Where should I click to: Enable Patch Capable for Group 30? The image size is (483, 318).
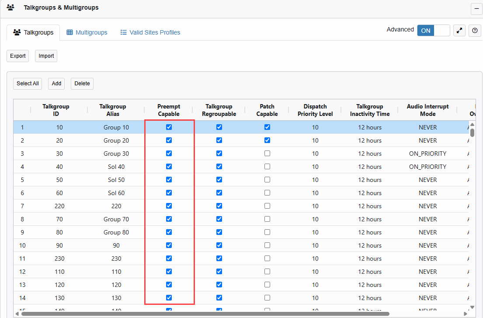[267, 154]
